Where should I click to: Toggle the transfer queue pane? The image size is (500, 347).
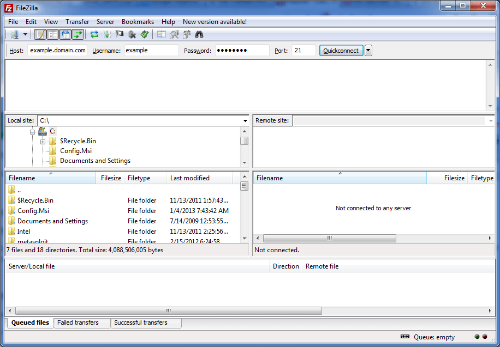point(78,34)
